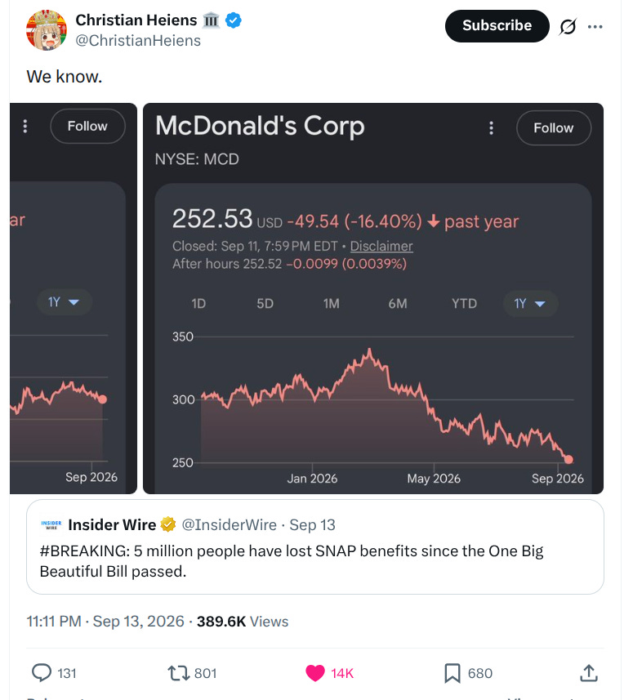Open the left stock card's vertical dots
633x700 pixels.
[x=25, y=127]
